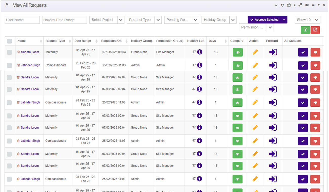Export the requests table to Excel

click(305, 30)
